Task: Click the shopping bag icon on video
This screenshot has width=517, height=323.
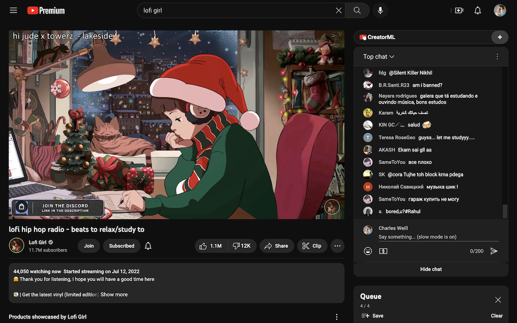Action: [x=21, y=207]
